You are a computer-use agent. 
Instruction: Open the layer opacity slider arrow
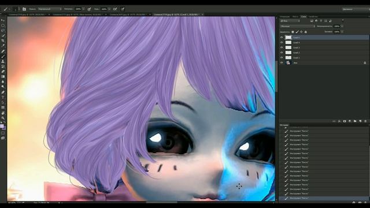[342, 26]
